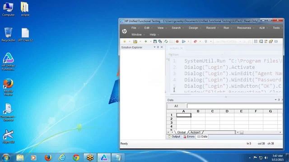Select Documents Shortcut on desktop
The height and width of the screenshot is (162, 289).
coord(8,112)
